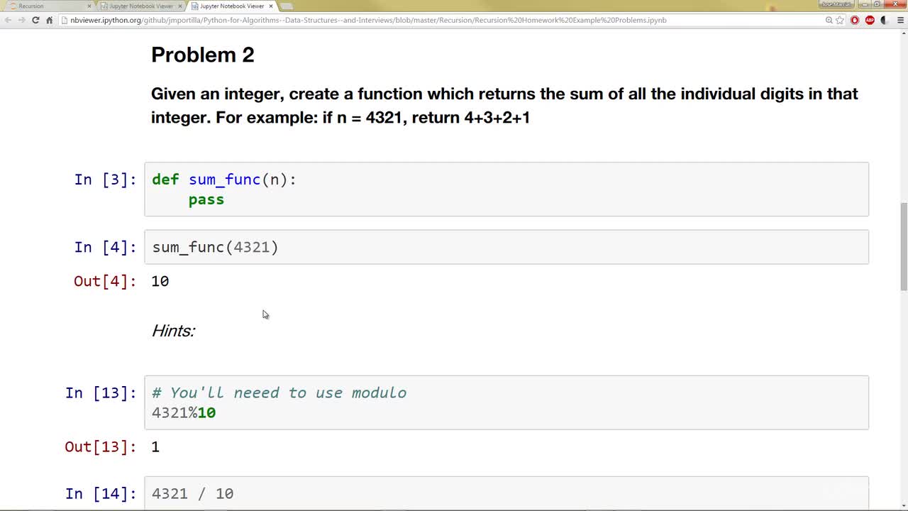Close the active Jupyter Notebook Viewer tab
This screenshot has width=908, height=511.
pyautogui.click(x=270, y=6)
